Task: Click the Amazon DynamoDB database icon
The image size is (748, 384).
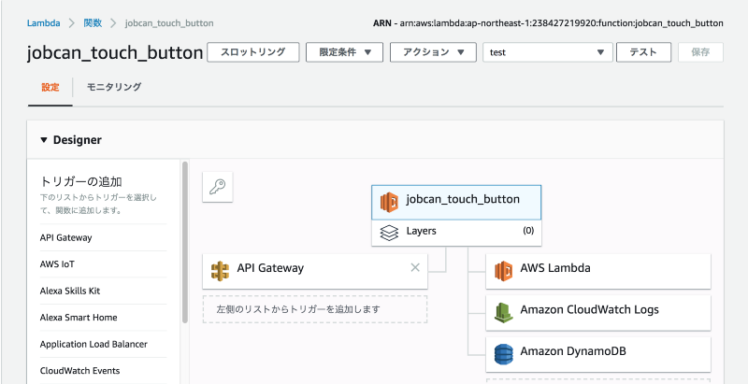Action: click(503, 354)
